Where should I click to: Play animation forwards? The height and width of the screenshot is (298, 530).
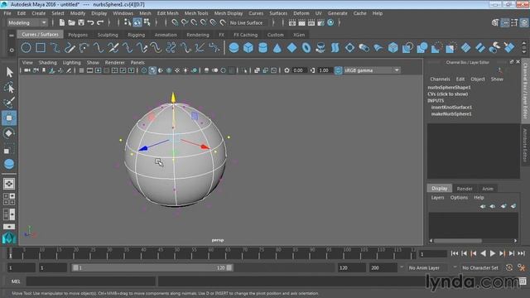tap(493, 253)
